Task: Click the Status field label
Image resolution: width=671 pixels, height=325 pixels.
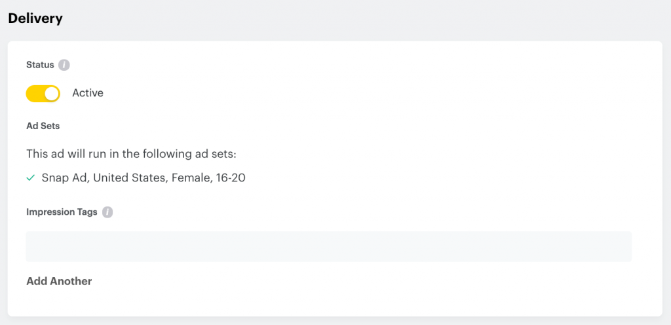Action: coord(40,65)
